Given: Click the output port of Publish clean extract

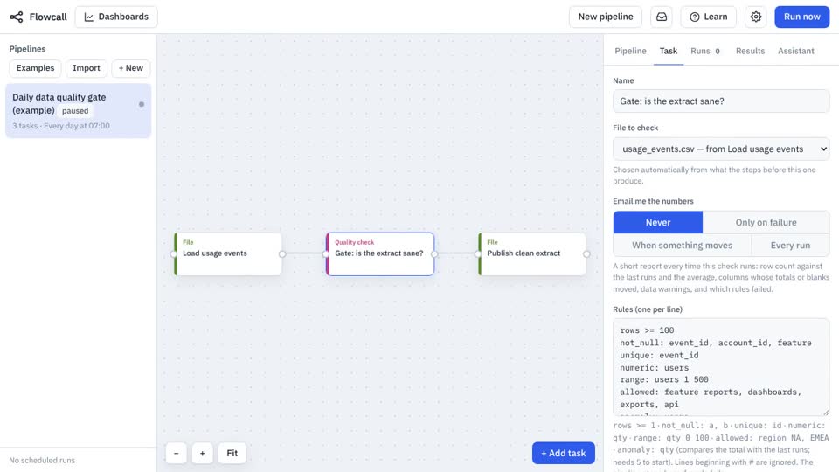Looking at the screenshot, I should pos(586,254).
